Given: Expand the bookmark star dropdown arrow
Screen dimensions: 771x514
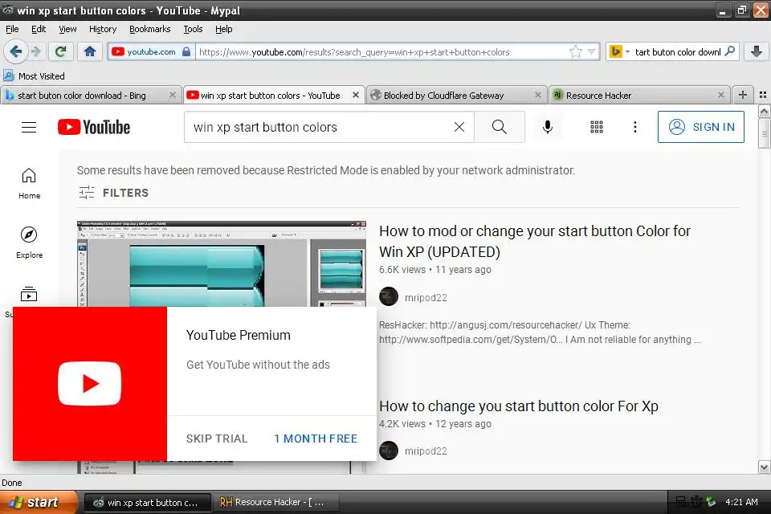Looking at the screenshot, I should pos(592,51).
